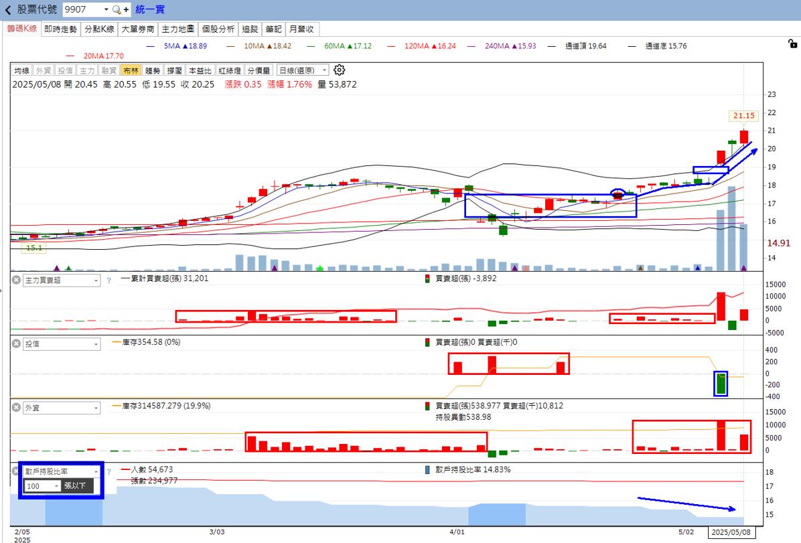This screenshot has height=543, width=801.
Task: Click the 2025/05/08 date marker on axis
Action: (731, 532)
